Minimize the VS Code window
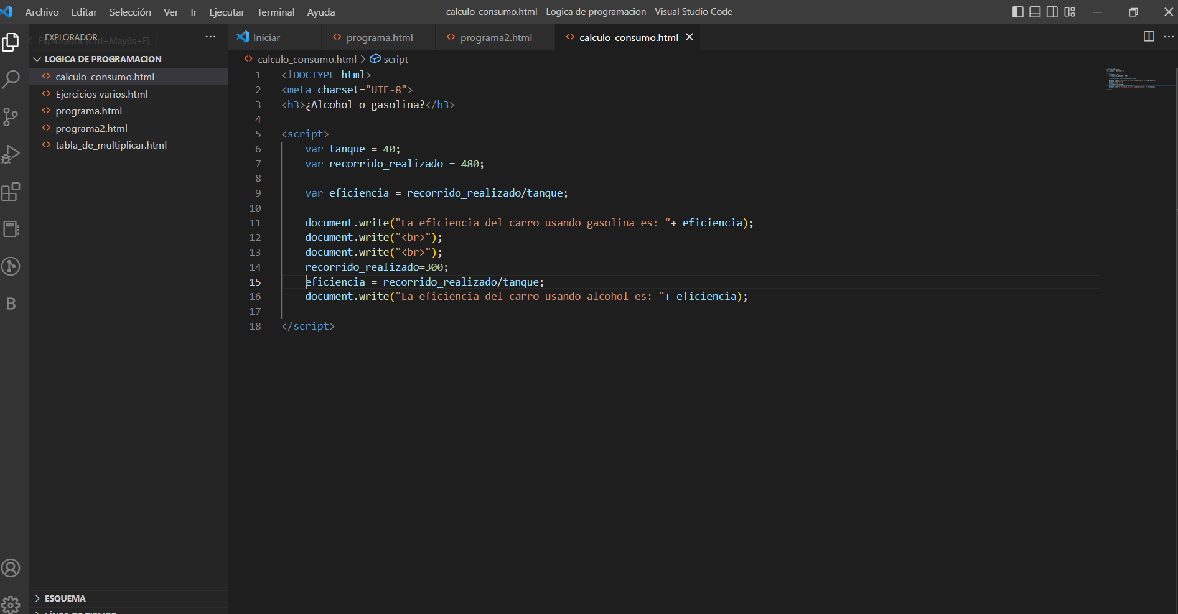The image size is (1178, 614). 1098,12
